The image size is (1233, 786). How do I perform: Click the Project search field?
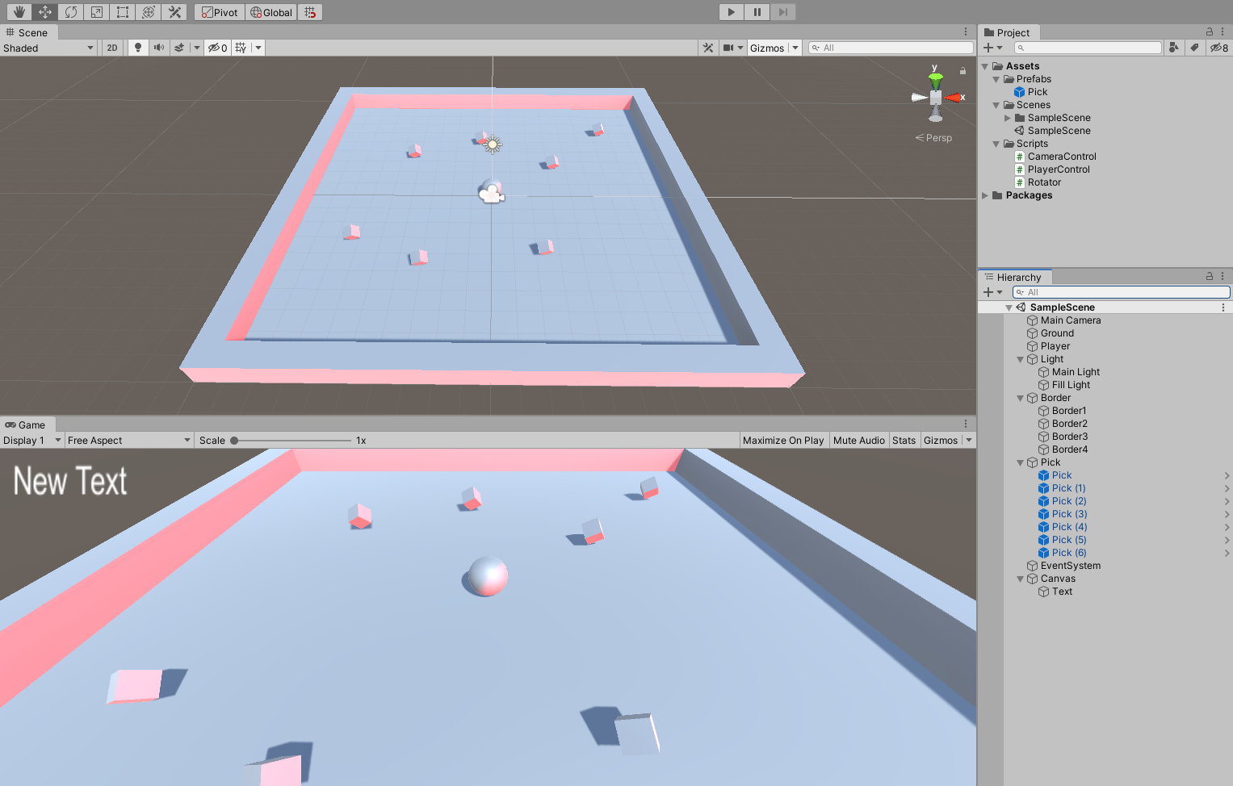[1088, 48]
